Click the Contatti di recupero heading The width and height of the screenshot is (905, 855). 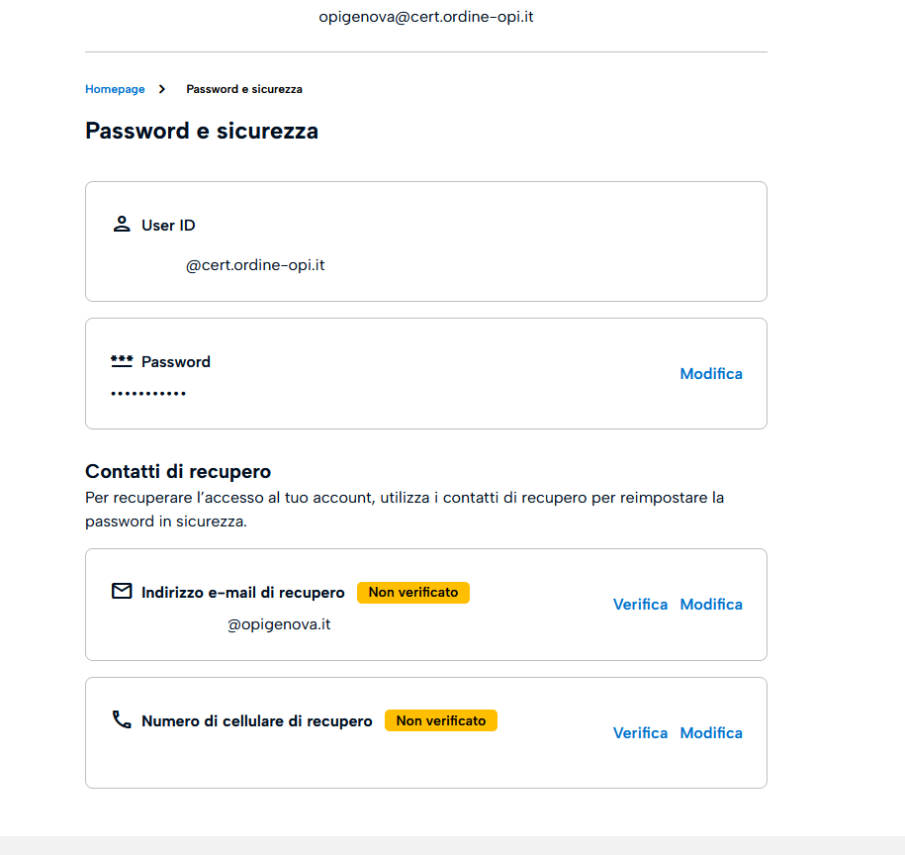pyautogui.click(x=178, y=471)
